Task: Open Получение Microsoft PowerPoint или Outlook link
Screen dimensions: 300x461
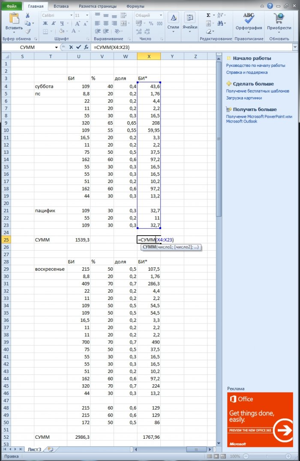Action: click(259, 119)
